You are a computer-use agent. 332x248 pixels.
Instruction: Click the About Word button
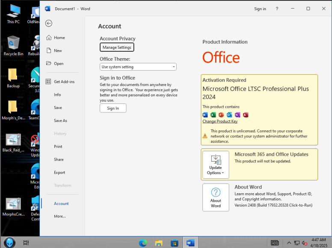pos(216,197)
